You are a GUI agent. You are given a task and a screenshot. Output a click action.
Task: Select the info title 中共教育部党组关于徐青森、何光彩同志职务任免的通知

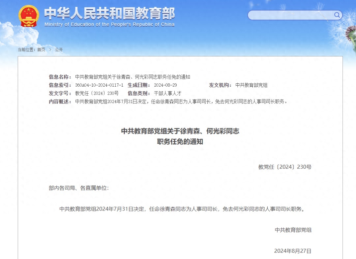[x=133, y=77]
